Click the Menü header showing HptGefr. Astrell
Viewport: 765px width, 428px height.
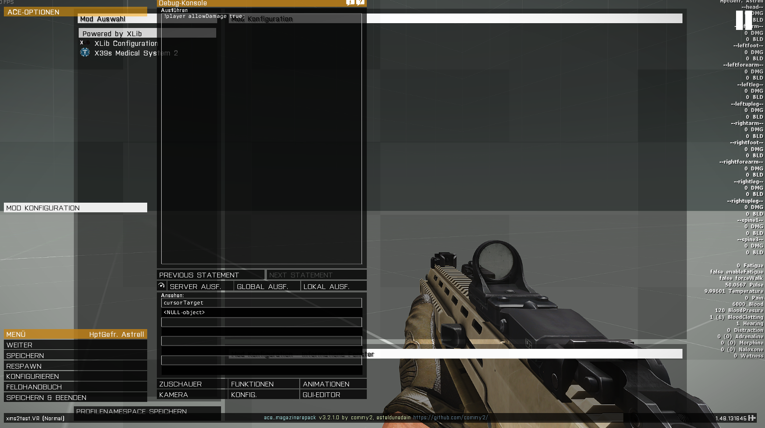point(75,334)
